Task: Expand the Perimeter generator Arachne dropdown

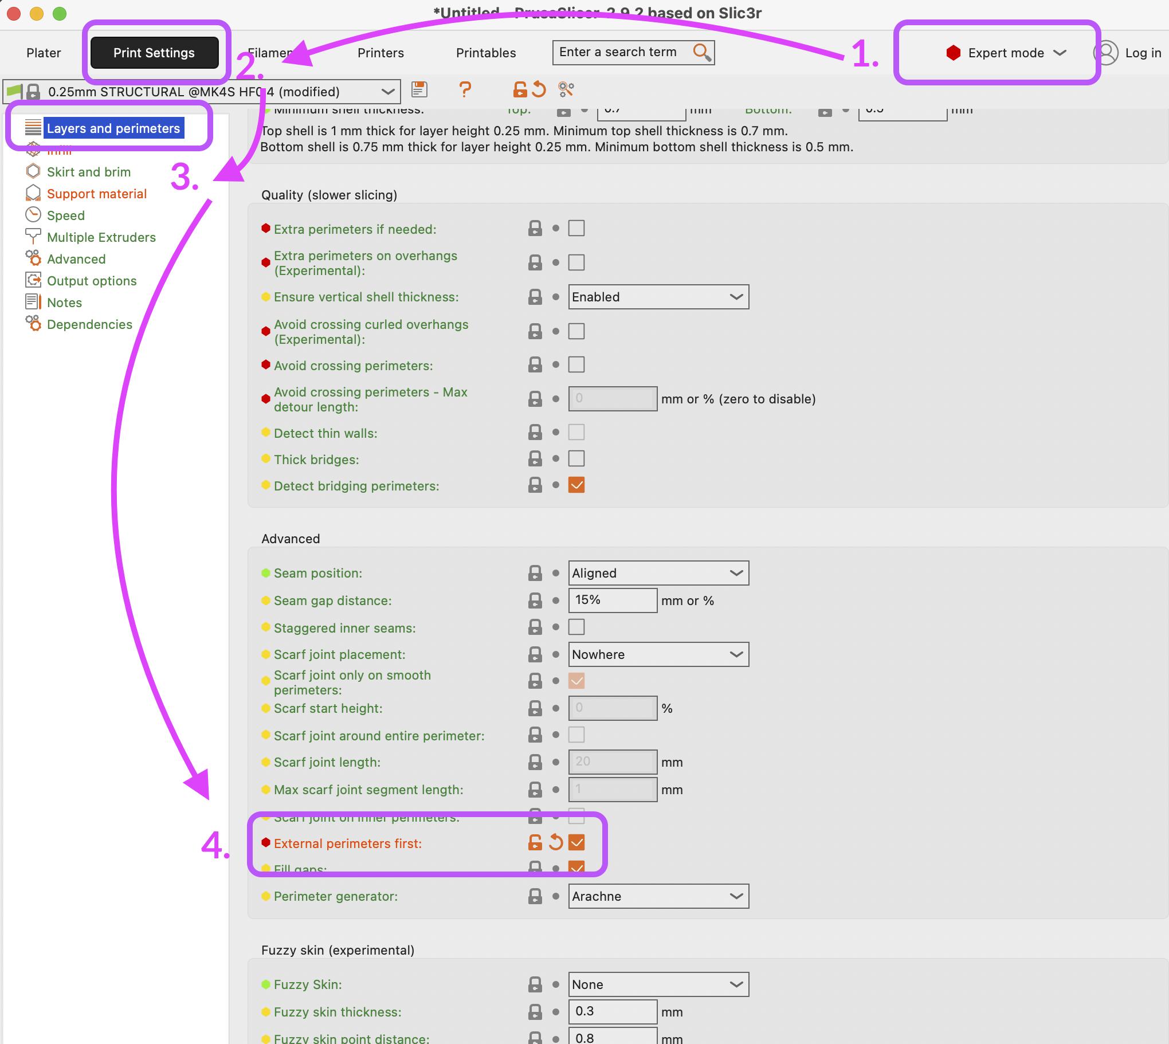Action: (658, 896)
